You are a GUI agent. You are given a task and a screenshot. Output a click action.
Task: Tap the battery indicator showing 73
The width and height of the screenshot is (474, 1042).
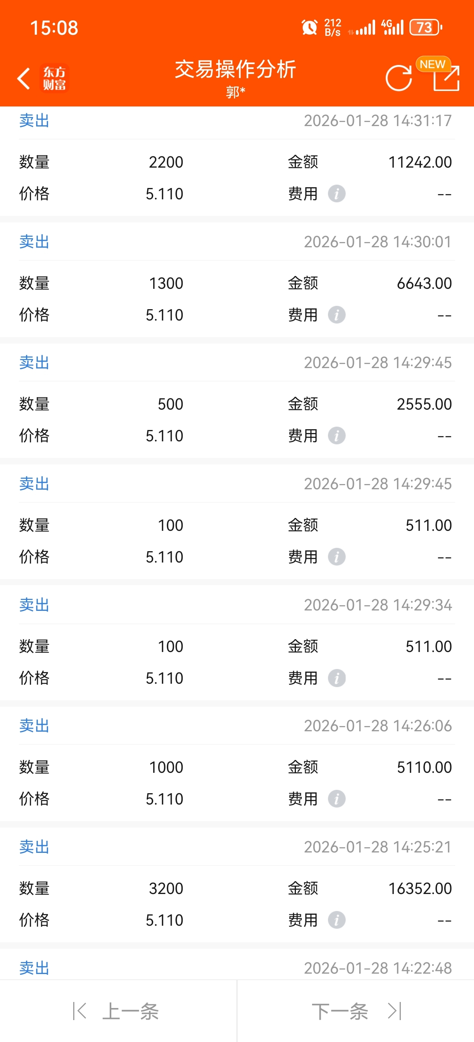pos(425,28)
